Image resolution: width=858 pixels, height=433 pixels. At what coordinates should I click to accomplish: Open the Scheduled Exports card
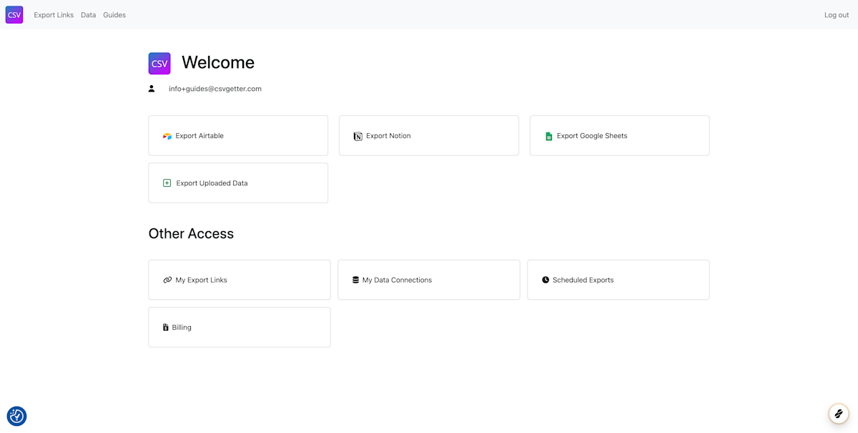click(618, 279)
